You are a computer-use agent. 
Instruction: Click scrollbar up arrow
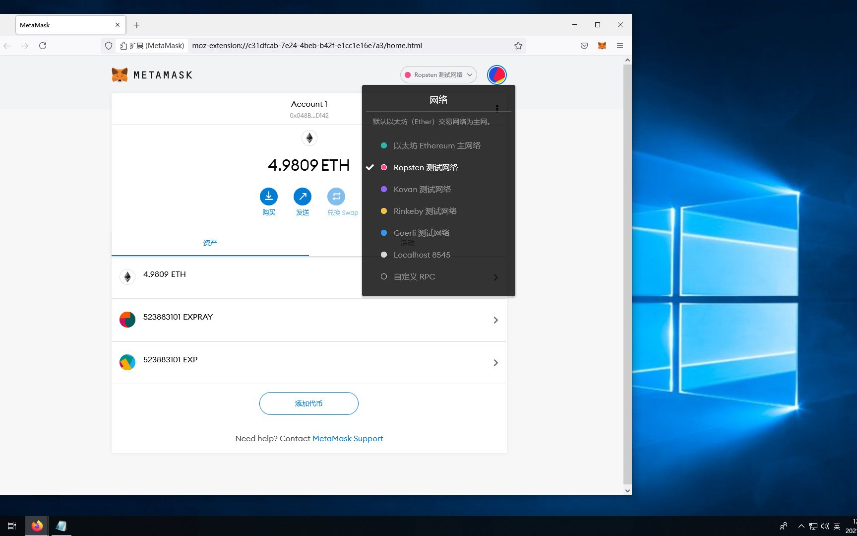point(627,60)
